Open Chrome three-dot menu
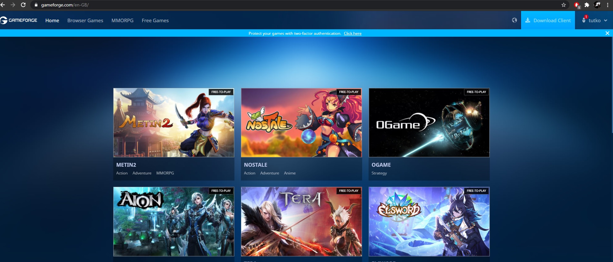Screen dimensions: 613x262 pyautogui.click(x=608, y=5)
